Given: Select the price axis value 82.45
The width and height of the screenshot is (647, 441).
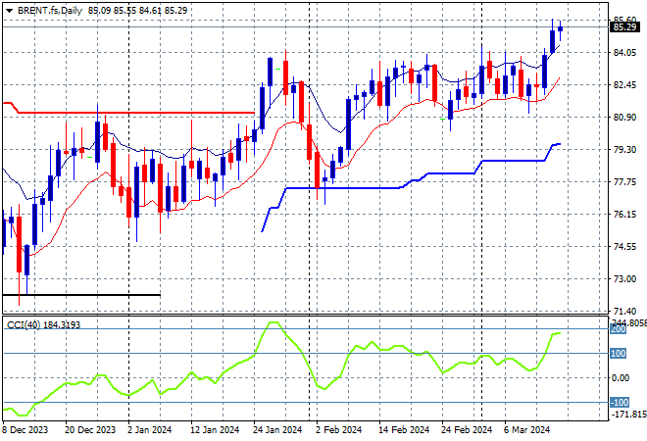Looking at the screenshot, I should [x=624, y=85].
